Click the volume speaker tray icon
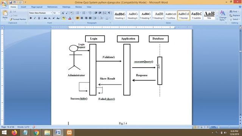 [x=225, y=133]
